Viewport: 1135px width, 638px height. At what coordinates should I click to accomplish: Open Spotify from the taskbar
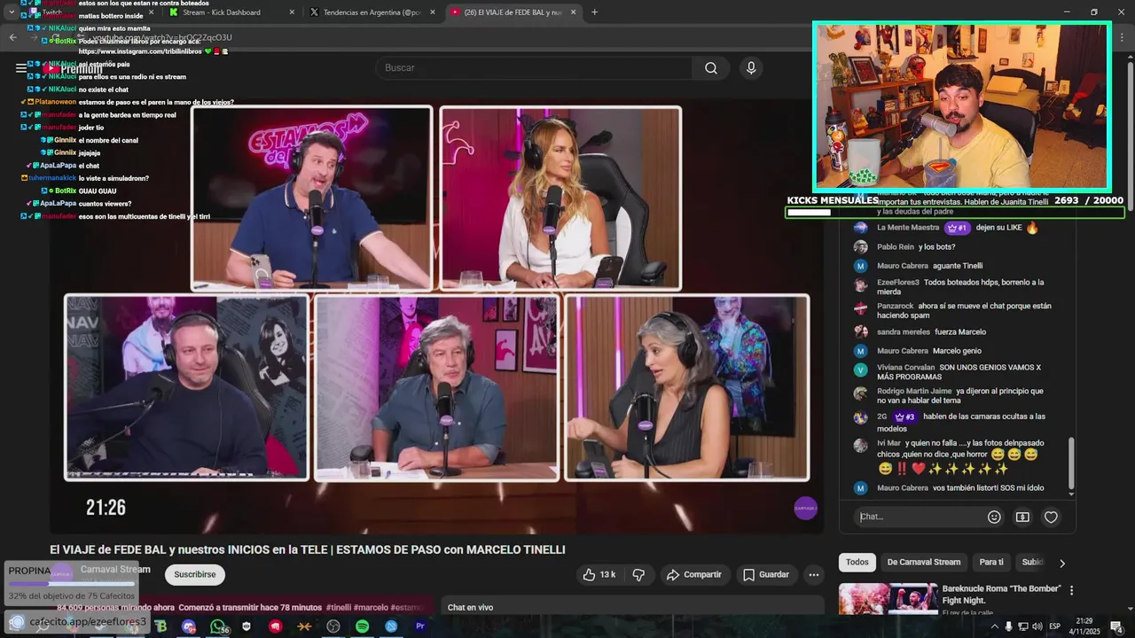tap(362, 626)
